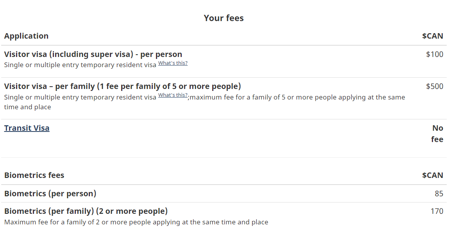This screenshot has width=451, height=231.
Task: Click the "time and place" description line
Action: 27,107
